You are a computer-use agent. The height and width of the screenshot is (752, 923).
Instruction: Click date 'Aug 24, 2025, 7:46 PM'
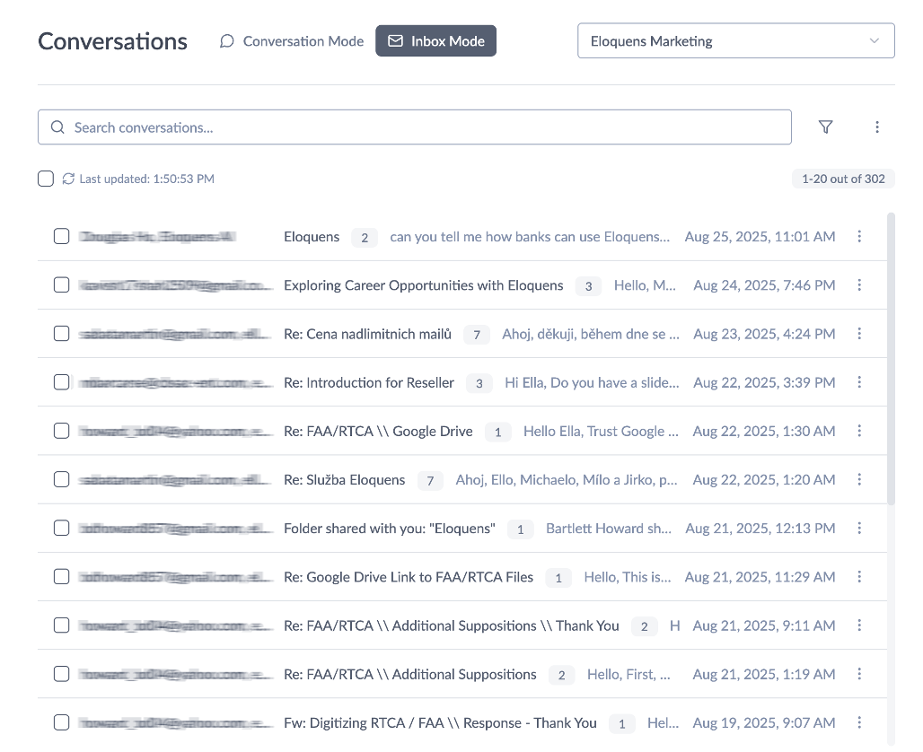point(764,285)
